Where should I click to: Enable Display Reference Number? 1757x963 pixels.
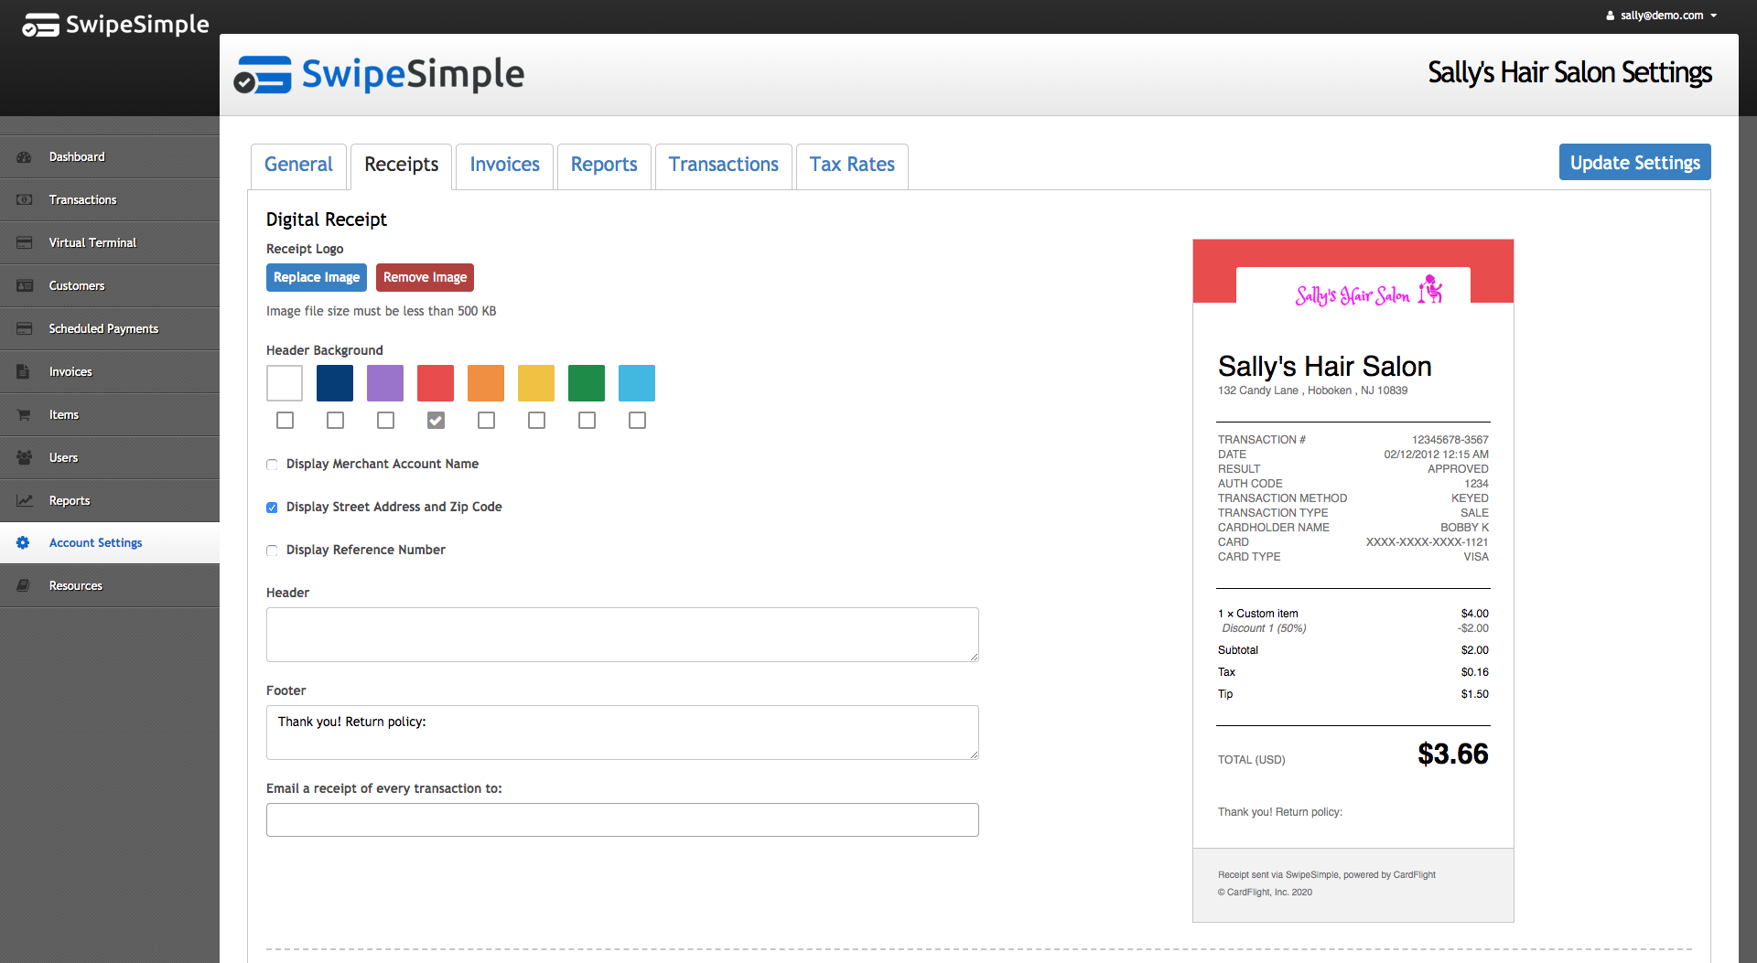pyautogui.click(x=272, y=551)
